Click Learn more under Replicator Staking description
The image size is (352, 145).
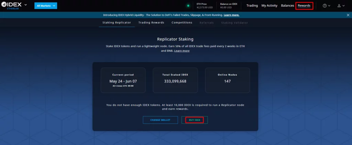[x=182, y=51]
